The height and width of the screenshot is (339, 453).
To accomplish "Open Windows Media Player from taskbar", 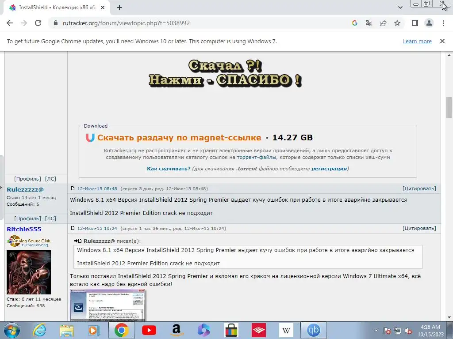I will [x=94, y=330].
